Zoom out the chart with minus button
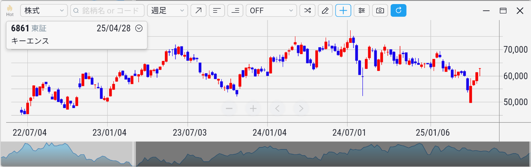 tap(229, 108)
